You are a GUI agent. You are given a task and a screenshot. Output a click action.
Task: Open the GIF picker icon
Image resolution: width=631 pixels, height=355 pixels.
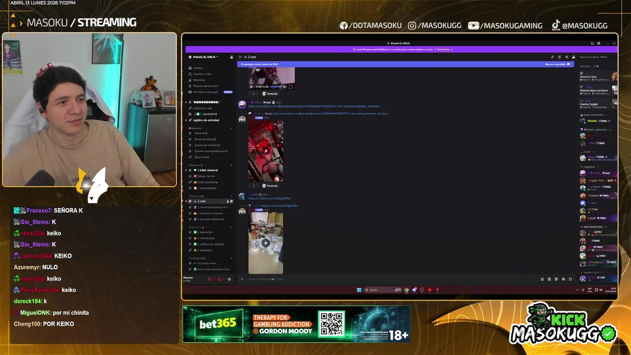point(549,279)
